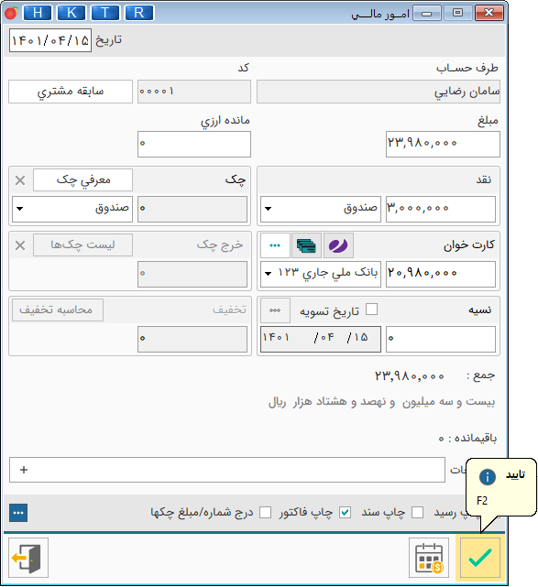
Task: Click the green stacked cards icon
Action: pyautogui.click(x=306, y=245)
